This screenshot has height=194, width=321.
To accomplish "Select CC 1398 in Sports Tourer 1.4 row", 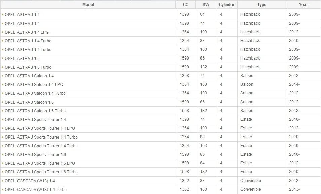I will (x=184, y=119).
